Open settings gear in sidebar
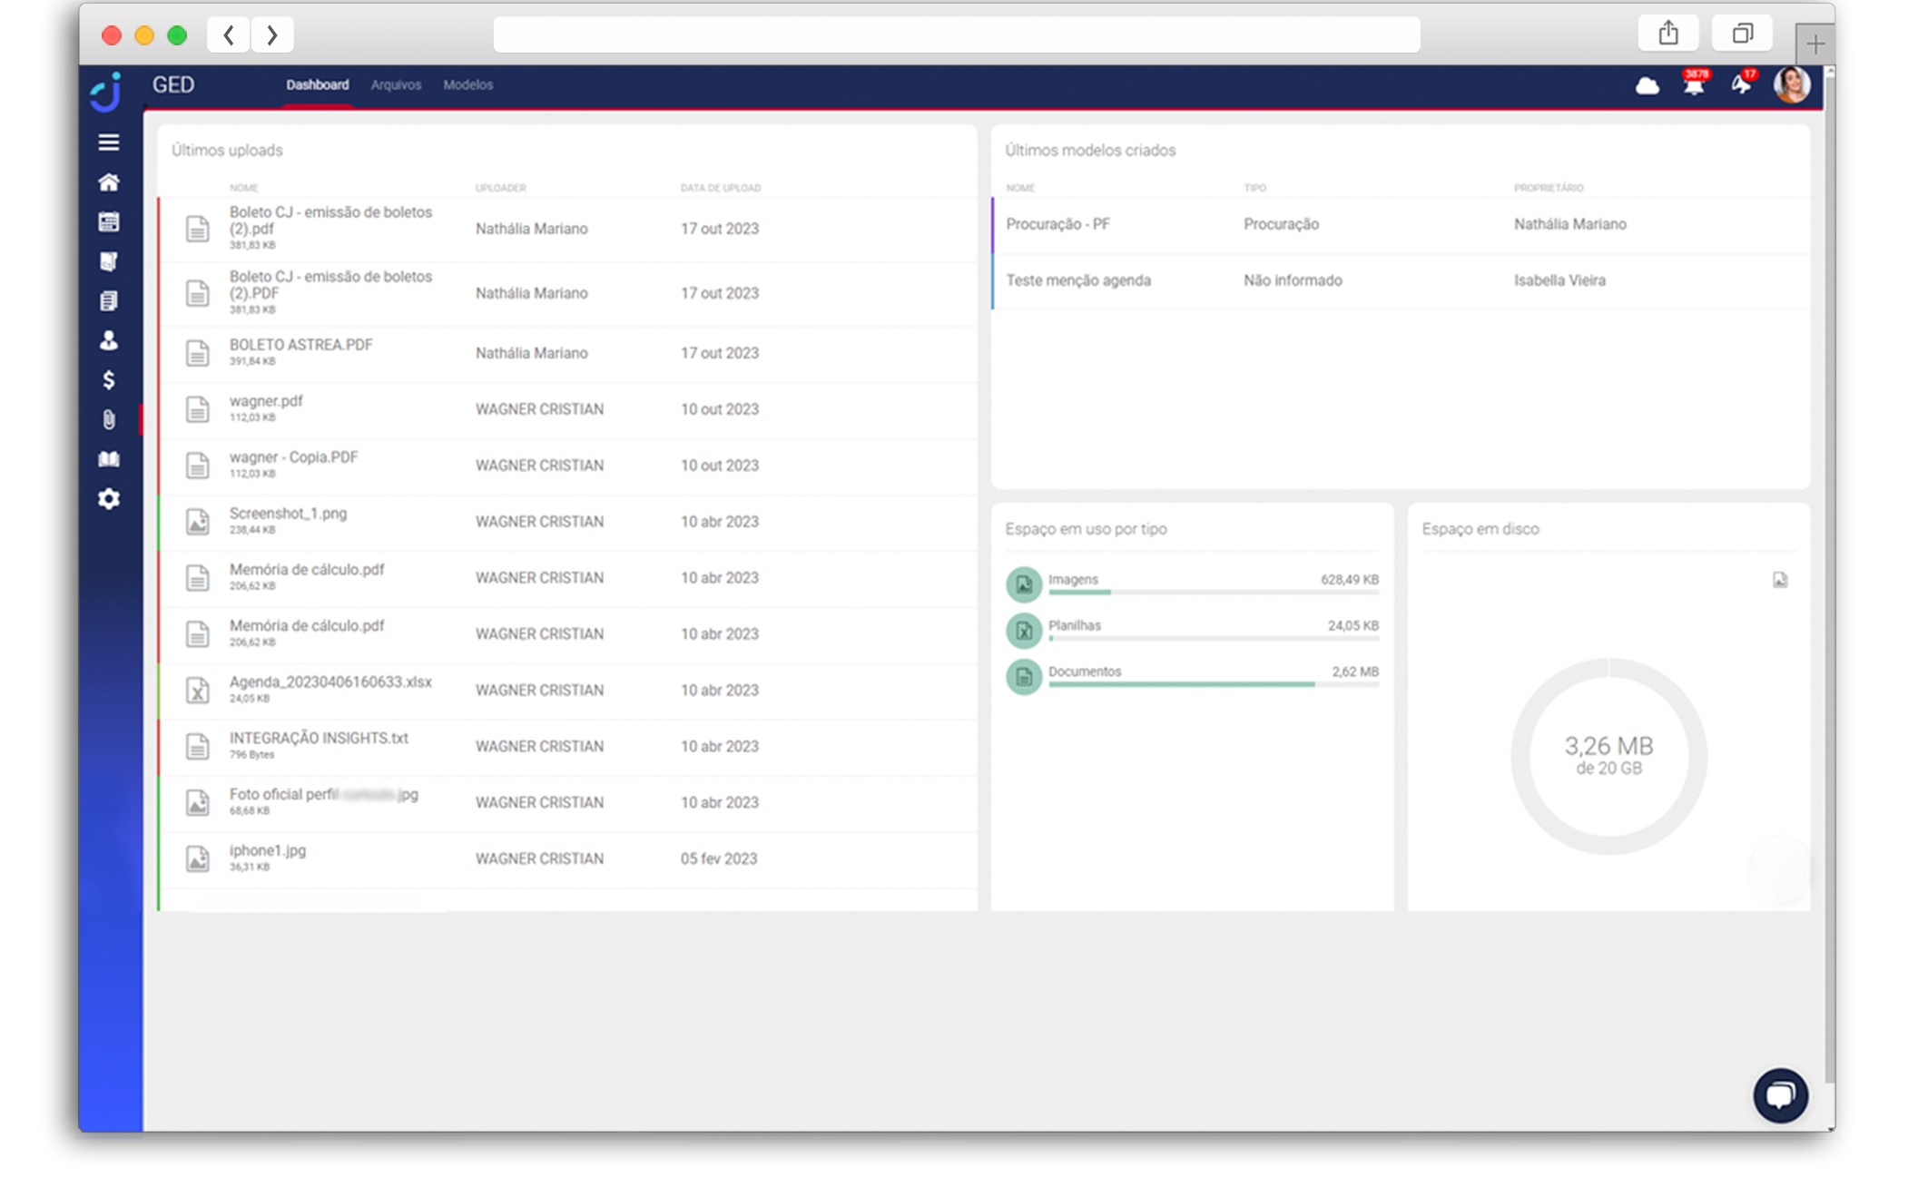This screenshot has height=1177, width=1918. coord(108,499)
